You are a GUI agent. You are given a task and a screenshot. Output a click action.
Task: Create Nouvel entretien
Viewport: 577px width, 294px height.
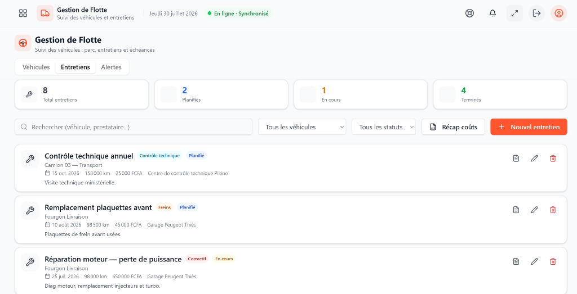pos(529,127)
